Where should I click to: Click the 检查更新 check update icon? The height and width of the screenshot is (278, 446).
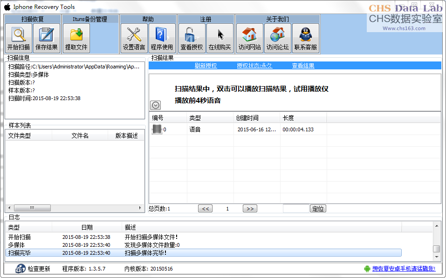(x=21, y=268)
